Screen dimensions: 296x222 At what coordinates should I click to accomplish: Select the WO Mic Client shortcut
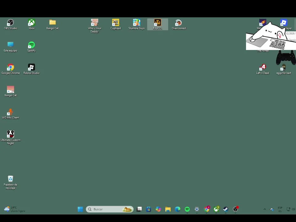(x=10, y=114)
